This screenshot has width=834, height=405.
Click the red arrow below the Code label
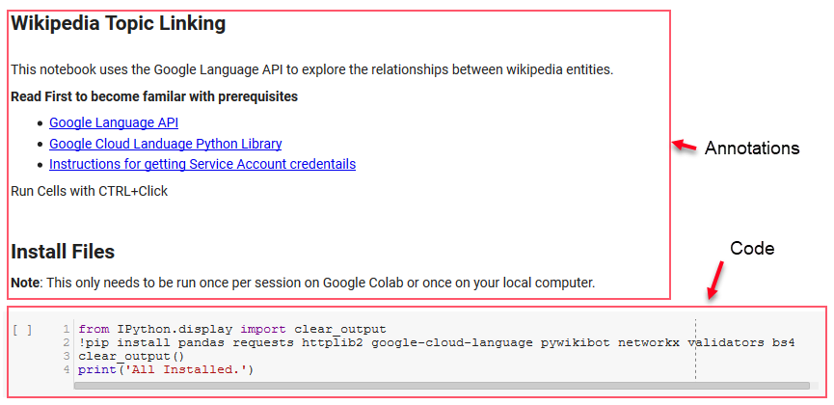point(715,280)
